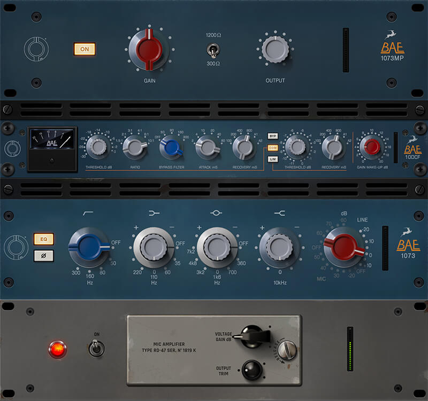Image resolution: width=428 pixels, height=401 pixels.
Task: Click the OUTPUT TRIM knob on the RD-47
Action: click(251, 370)
